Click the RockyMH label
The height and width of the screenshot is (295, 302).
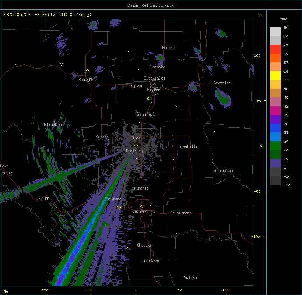tap(86, 80)
